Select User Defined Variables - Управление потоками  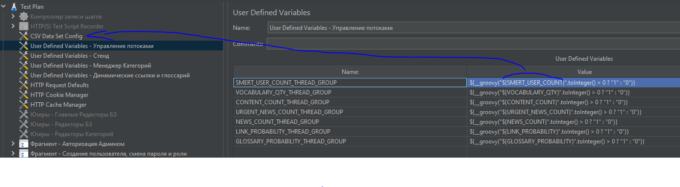point(92,46)
